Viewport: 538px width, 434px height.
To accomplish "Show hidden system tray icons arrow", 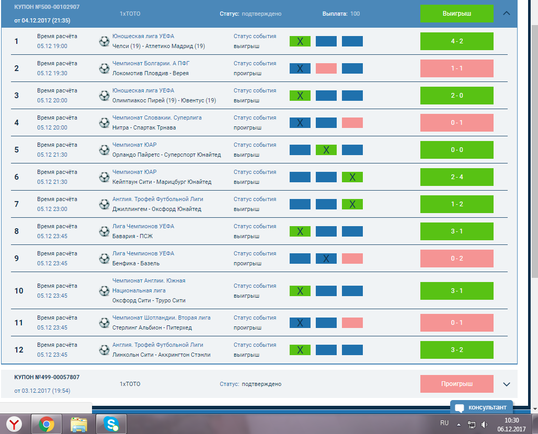I will [x=459, y=424].
